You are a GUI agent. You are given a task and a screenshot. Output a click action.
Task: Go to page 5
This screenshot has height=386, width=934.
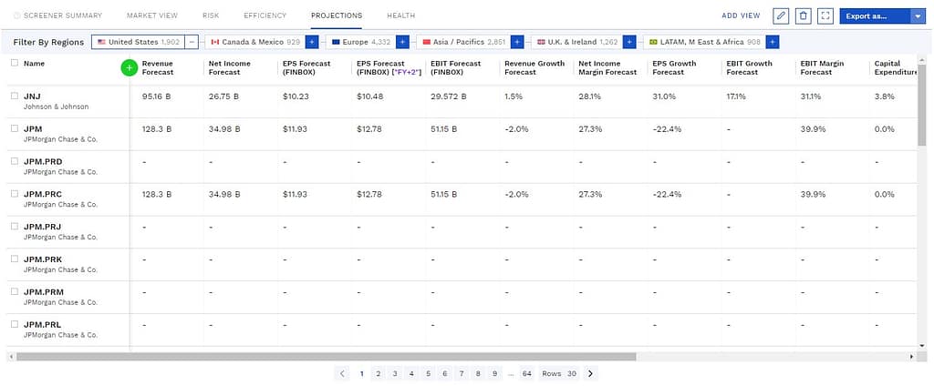[429, 373]
